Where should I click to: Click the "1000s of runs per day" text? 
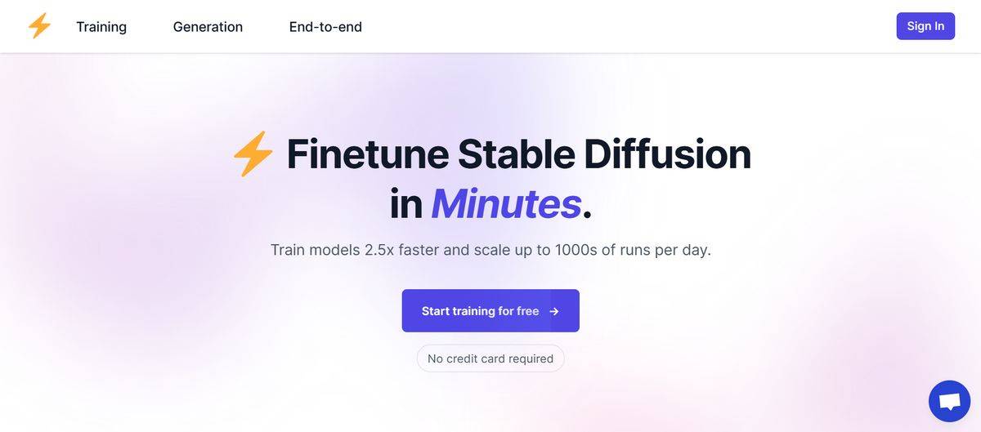point(633,250)
